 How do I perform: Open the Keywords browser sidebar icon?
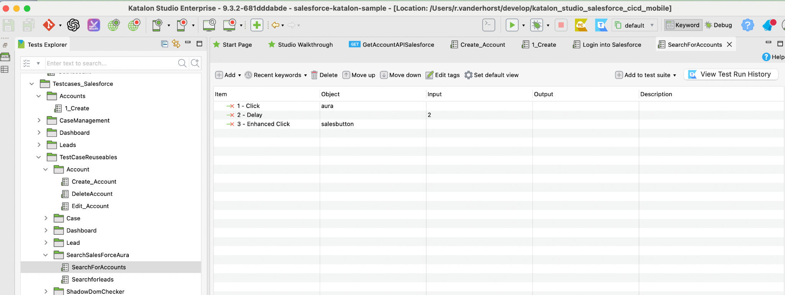pyautogui.click(x=5, y=57)
